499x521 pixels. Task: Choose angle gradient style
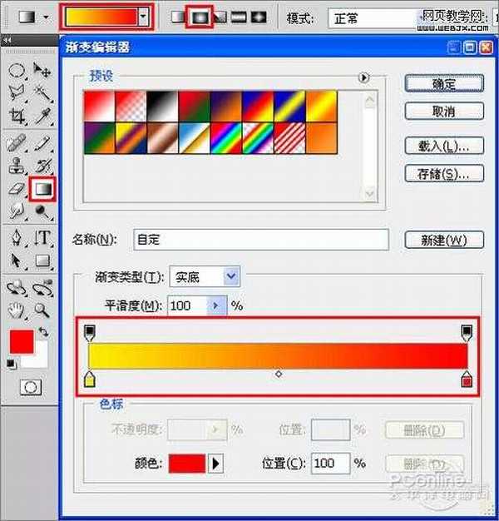pos(220,17)
